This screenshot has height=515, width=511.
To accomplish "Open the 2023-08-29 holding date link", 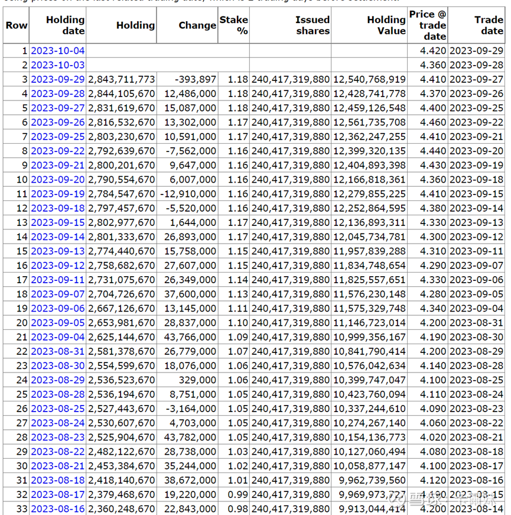I will tap(58, 380).
